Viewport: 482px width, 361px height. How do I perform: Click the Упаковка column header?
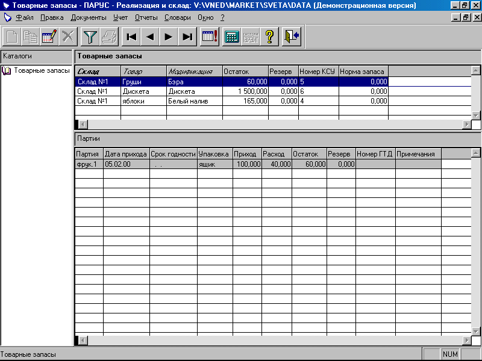tap(215, 154)
